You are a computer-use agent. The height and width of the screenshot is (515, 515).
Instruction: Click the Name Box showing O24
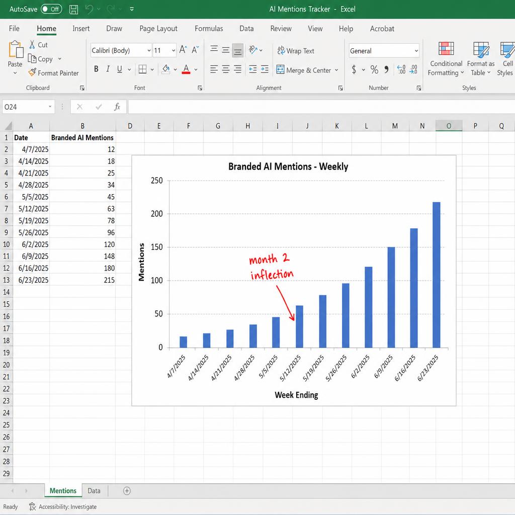point(28,107)
